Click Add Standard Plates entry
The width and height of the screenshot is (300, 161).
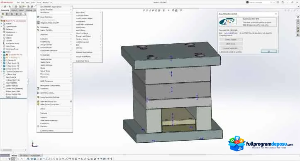click(84, 18)
